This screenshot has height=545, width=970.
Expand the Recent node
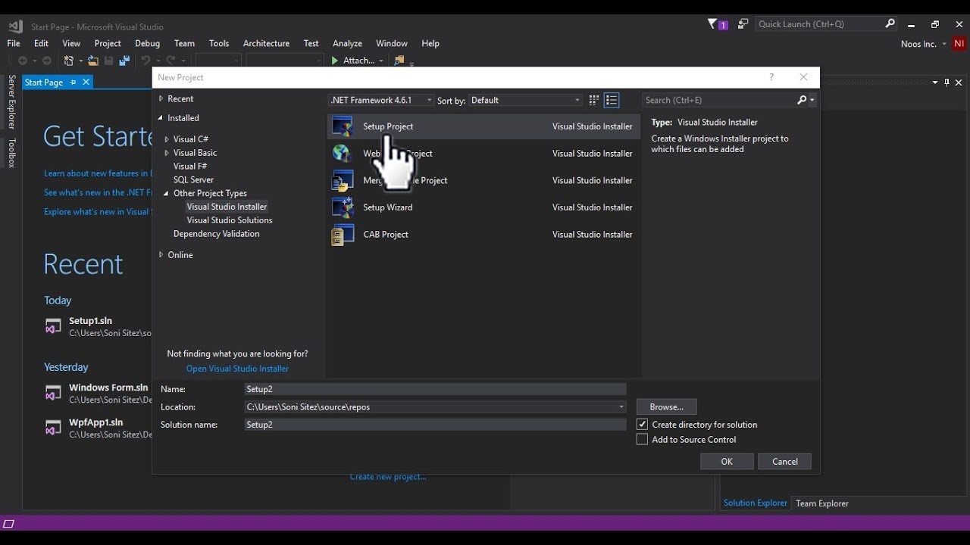click(161, 99)
